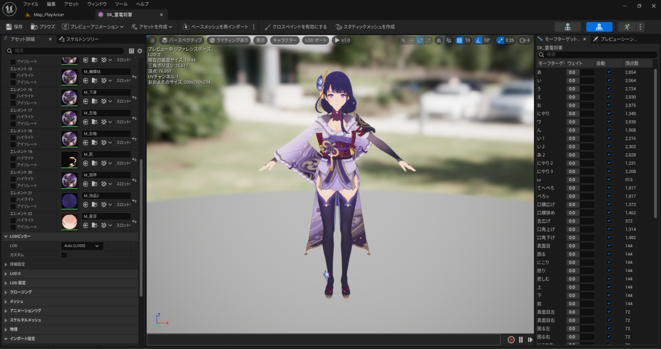
Task: Click the Unreal Engine logo icon
Action: pyautogui.click(x=10, y=9)
